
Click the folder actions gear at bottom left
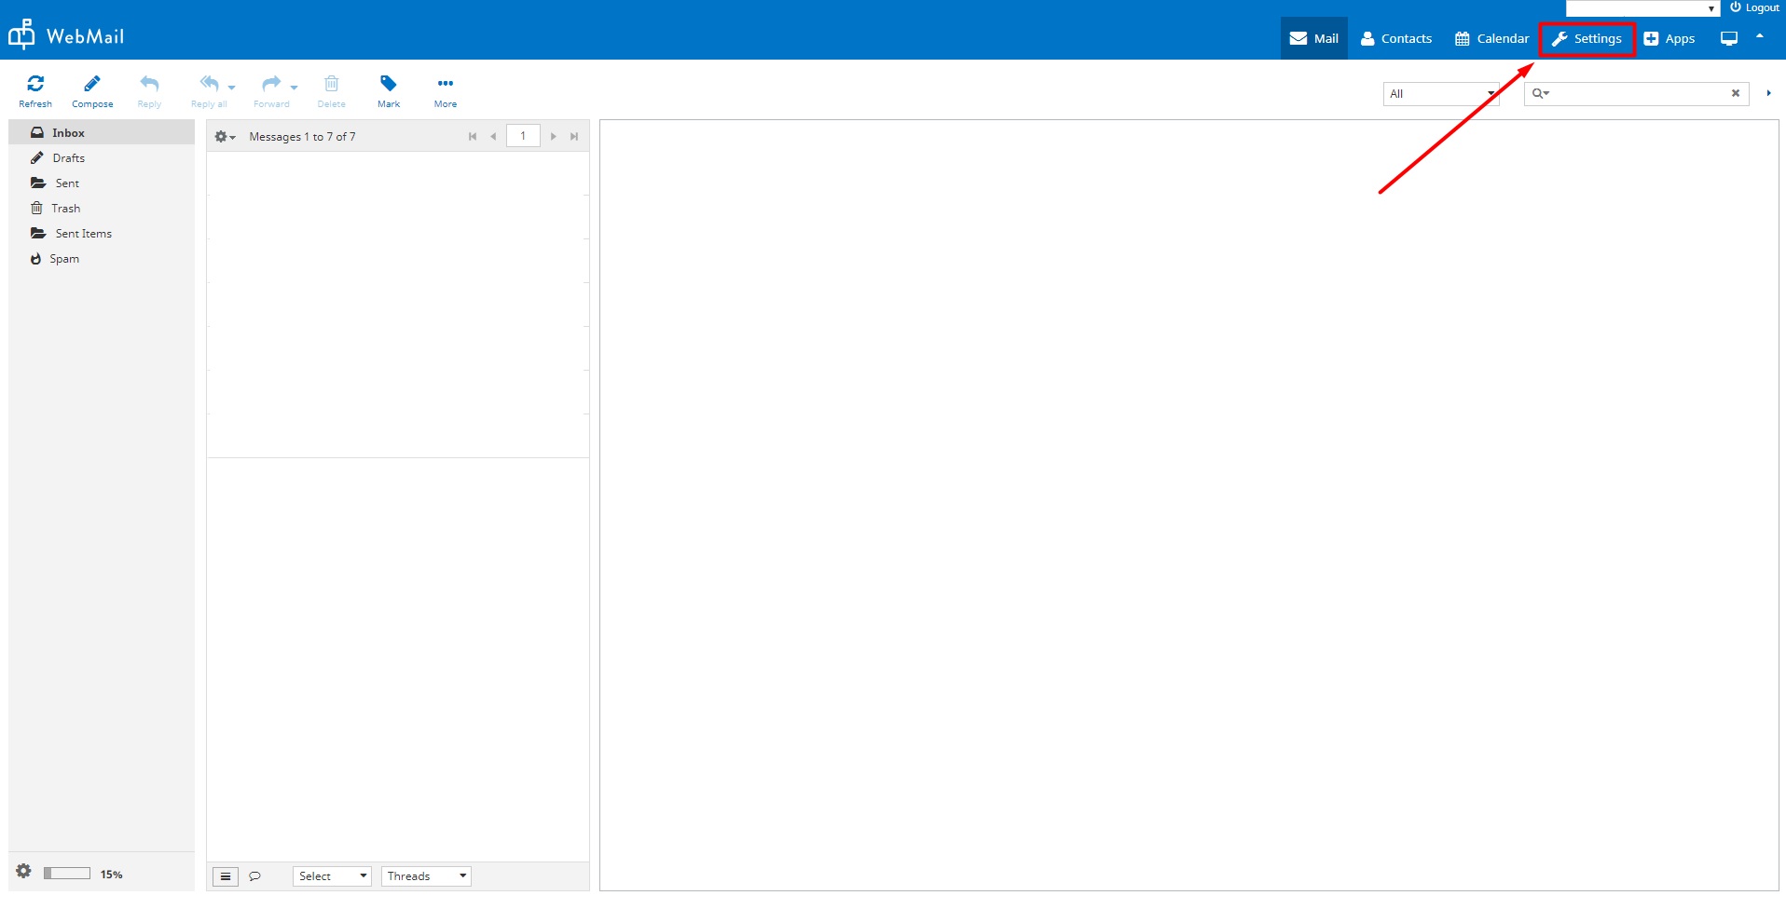click(x=24, y=872)
